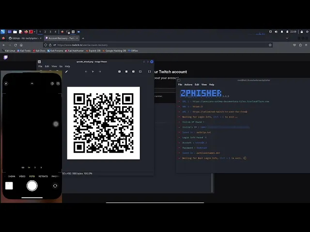Open the file manager icon in Kali panel
Image resolution: width=310 pixels, height=232 pixels.
(15, 32)
